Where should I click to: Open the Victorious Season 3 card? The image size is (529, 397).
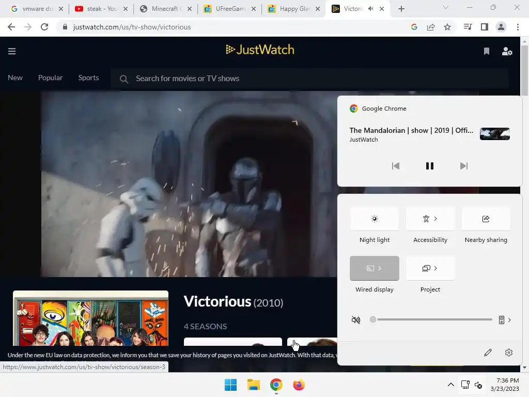click(x=312, y=342)
